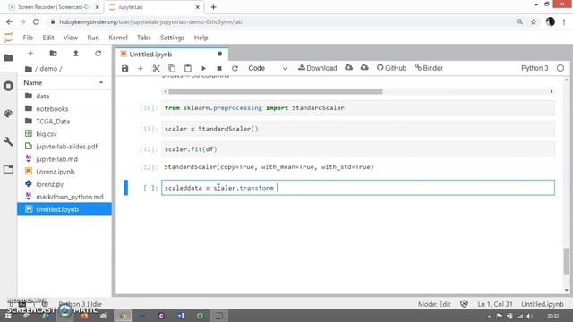
Task: Click the Download button in notebook toolbar
Action: pos(318,68)
